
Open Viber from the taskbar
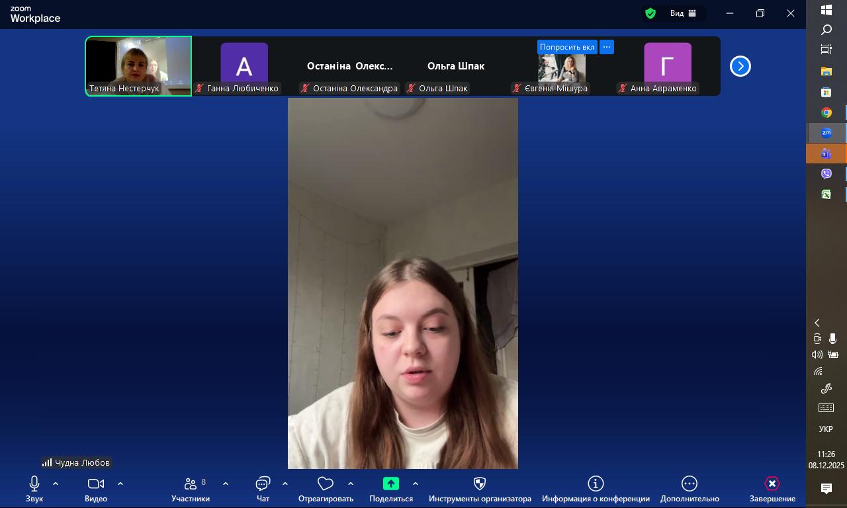point(826,174)
